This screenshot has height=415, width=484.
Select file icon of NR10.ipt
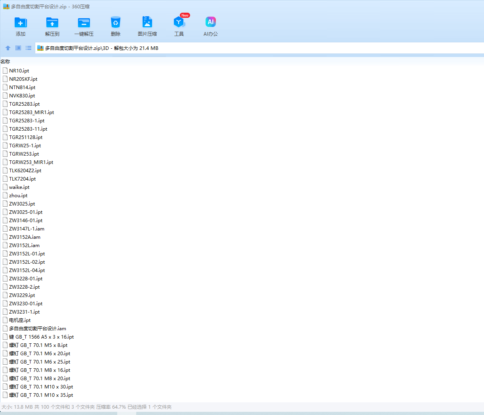coord(5,70)
